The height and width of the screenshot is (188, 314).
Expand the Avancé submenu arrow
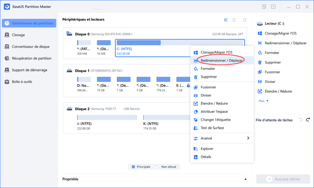(x=248, y=138)
